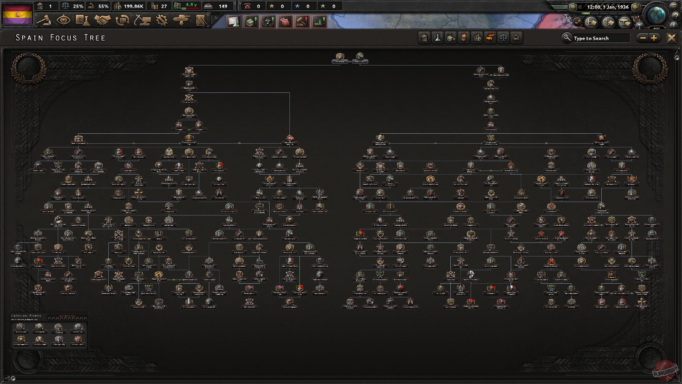Click the Spanish Republic flag

[x=17, y=14]
